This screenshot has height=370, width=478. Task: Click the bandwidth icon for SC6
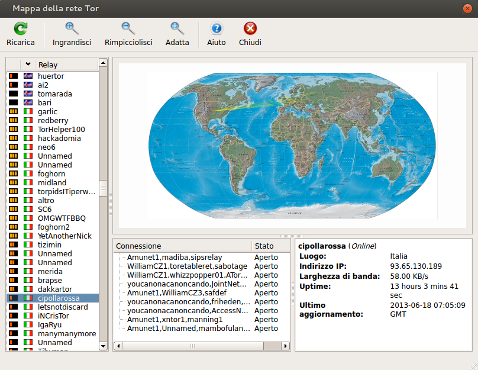pyautogui.click(x=14, y=209)
